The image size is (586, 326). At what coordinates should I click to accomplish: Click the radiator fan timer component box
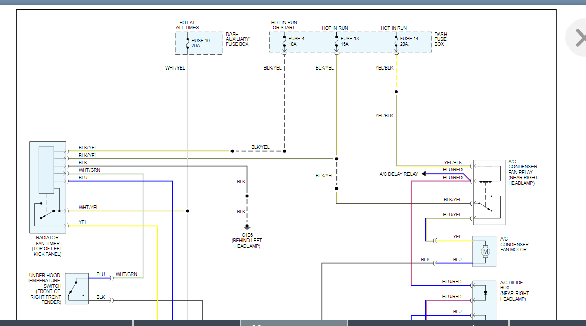click(48, 186)
